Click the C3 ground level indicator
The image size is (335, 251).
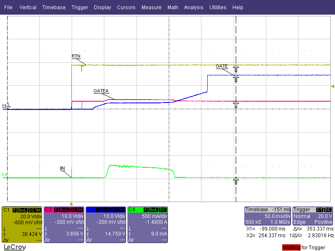(4, 107)
